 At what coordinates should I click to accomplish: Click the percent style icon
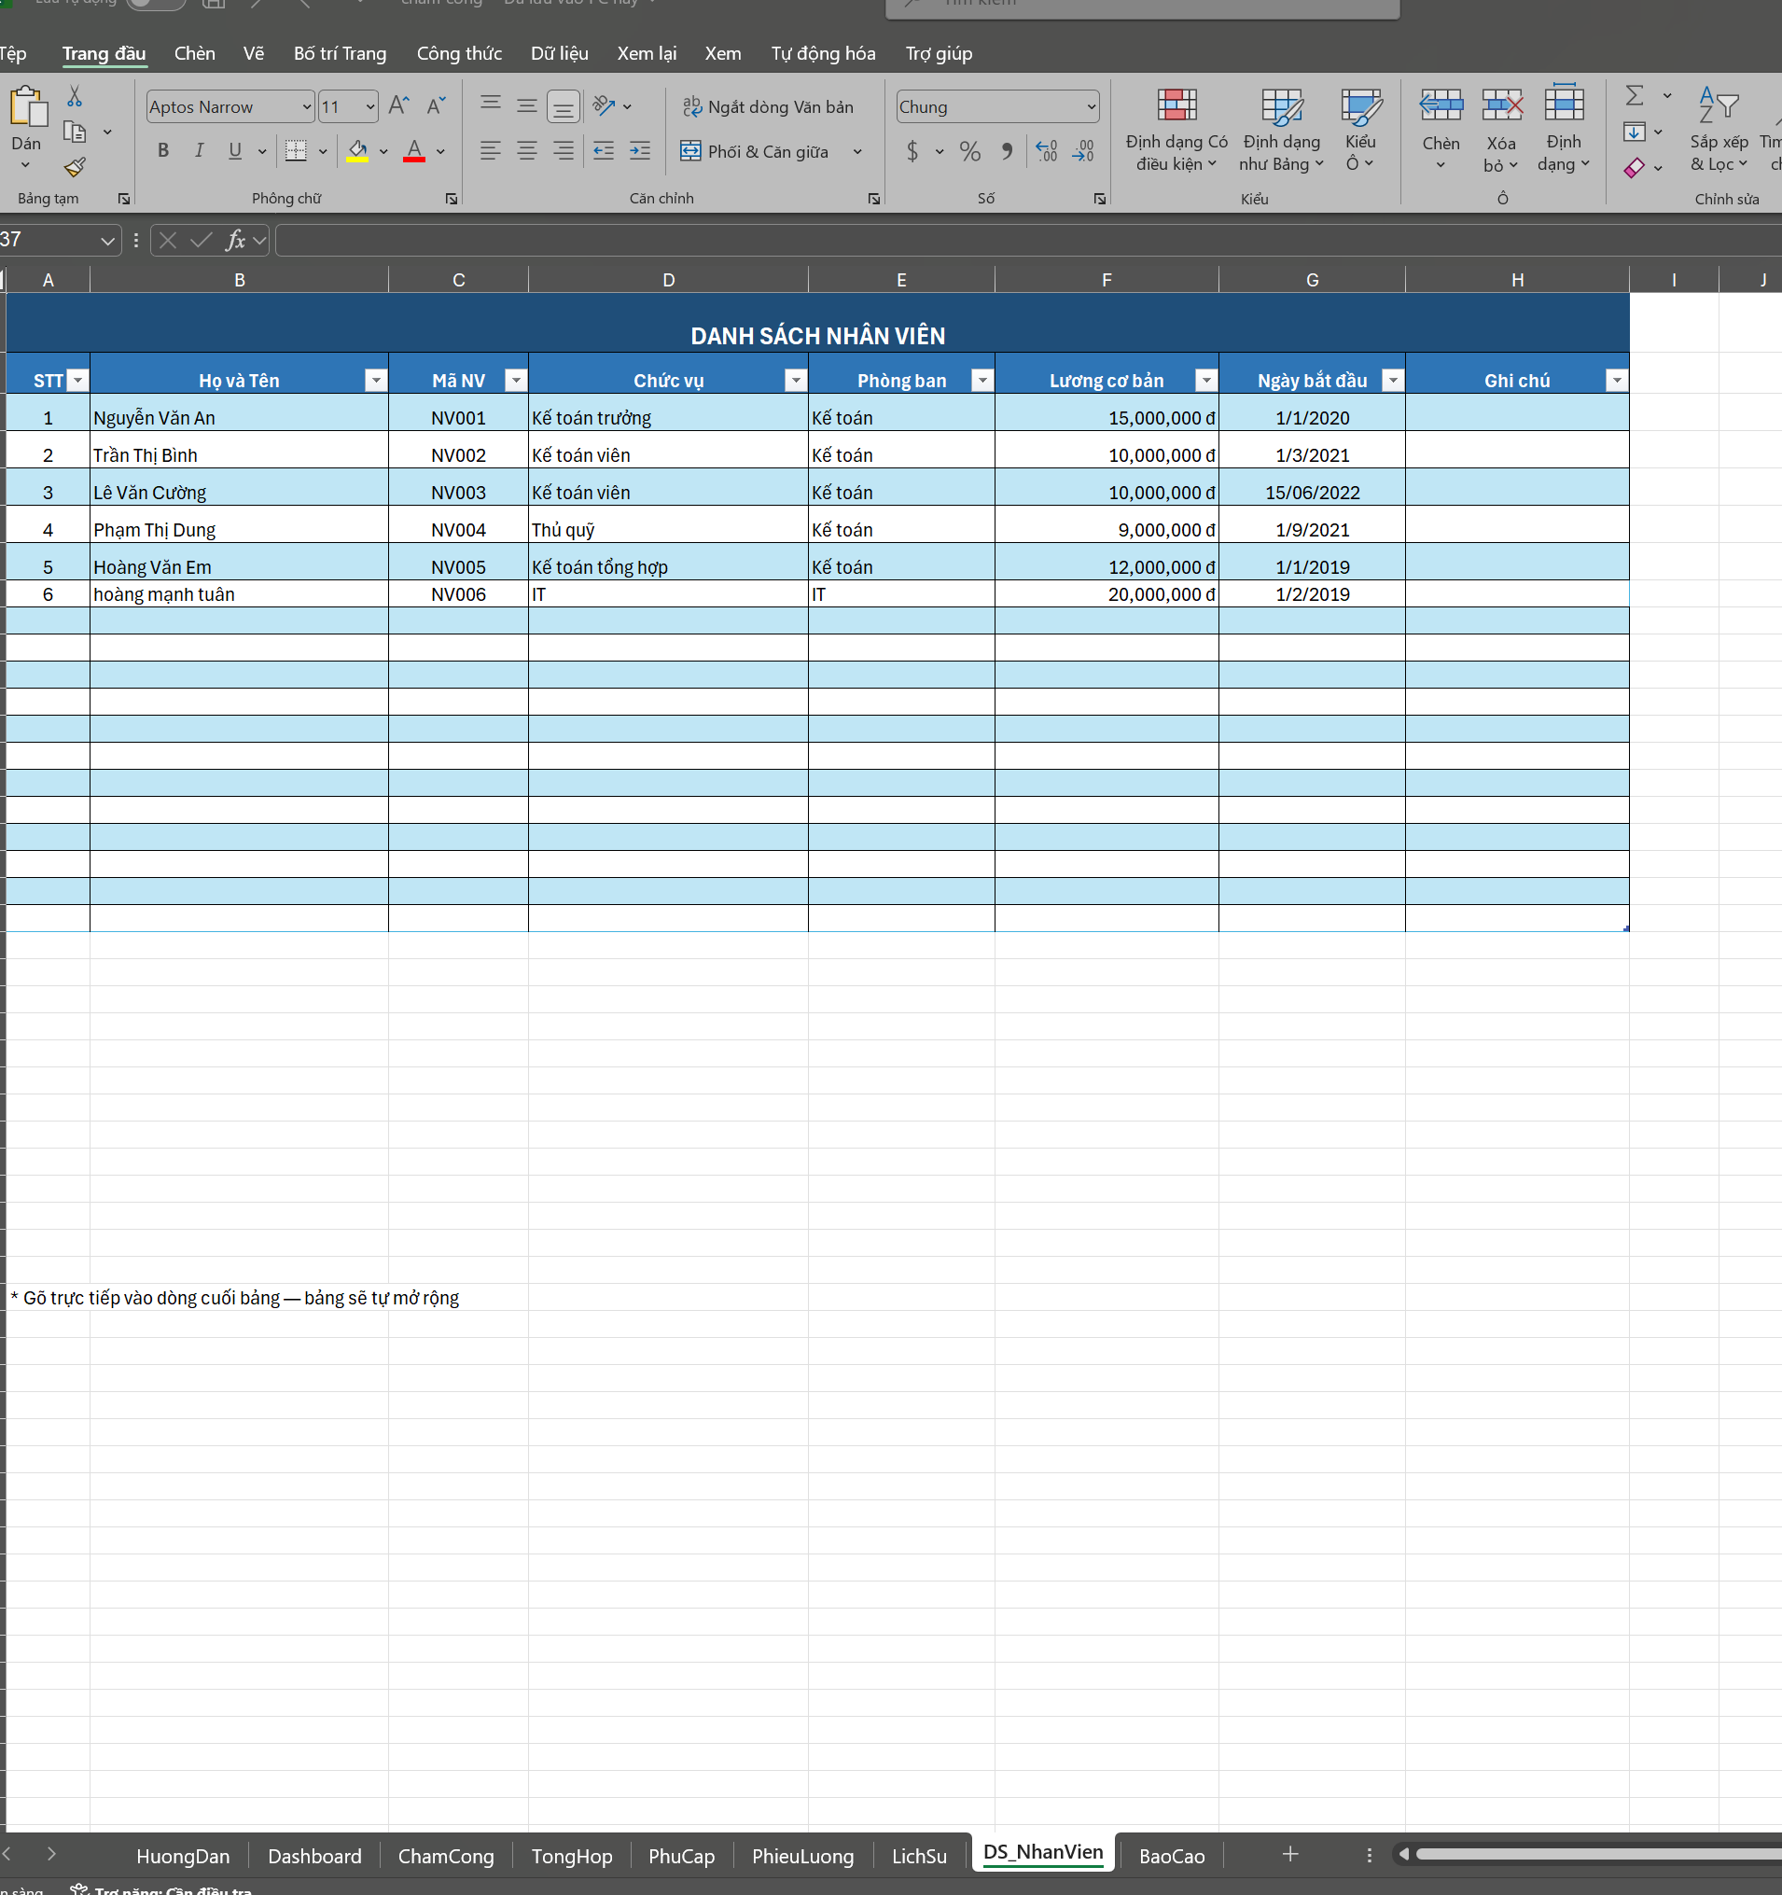[x=969, y=151]
